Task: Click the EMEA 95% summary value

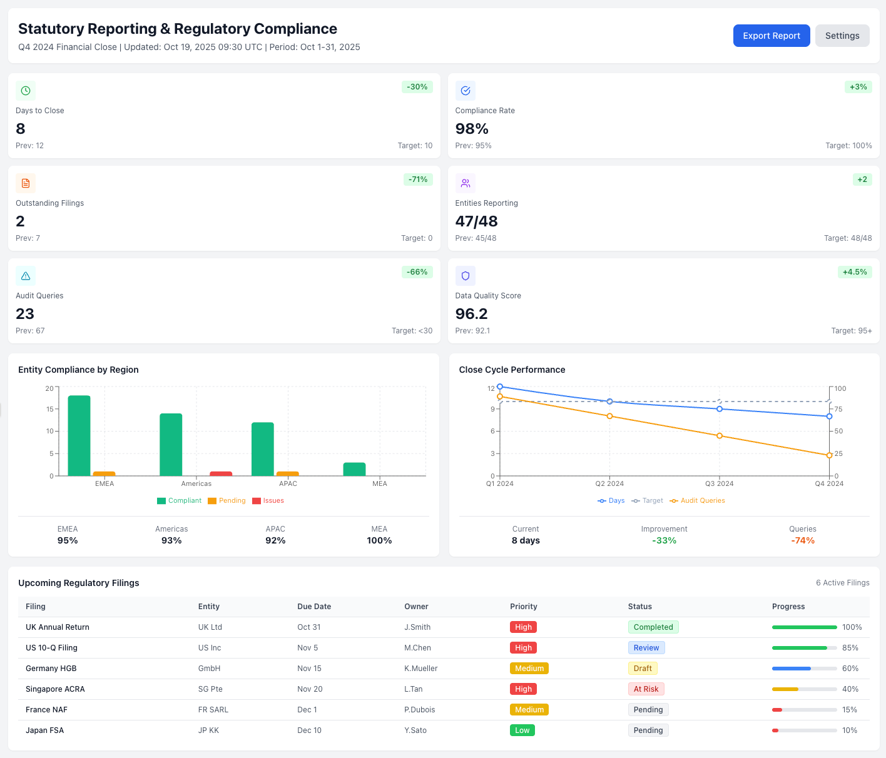Action: [68, 540]
